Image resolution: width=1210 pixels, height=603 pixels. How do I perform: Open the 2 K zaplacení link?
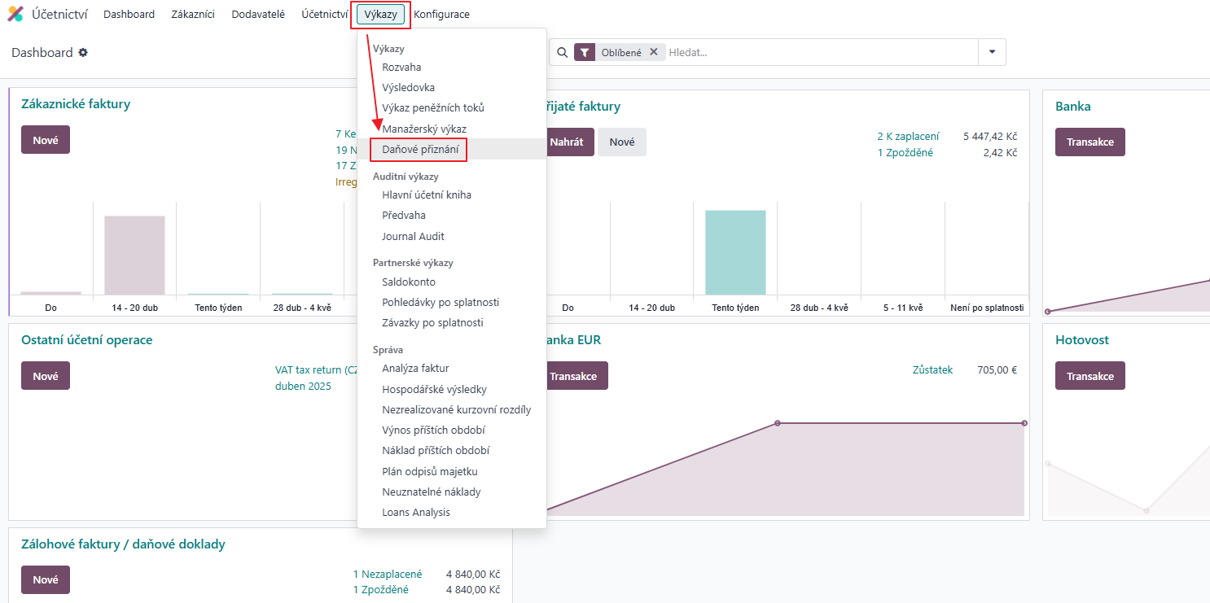click(908, 137)
